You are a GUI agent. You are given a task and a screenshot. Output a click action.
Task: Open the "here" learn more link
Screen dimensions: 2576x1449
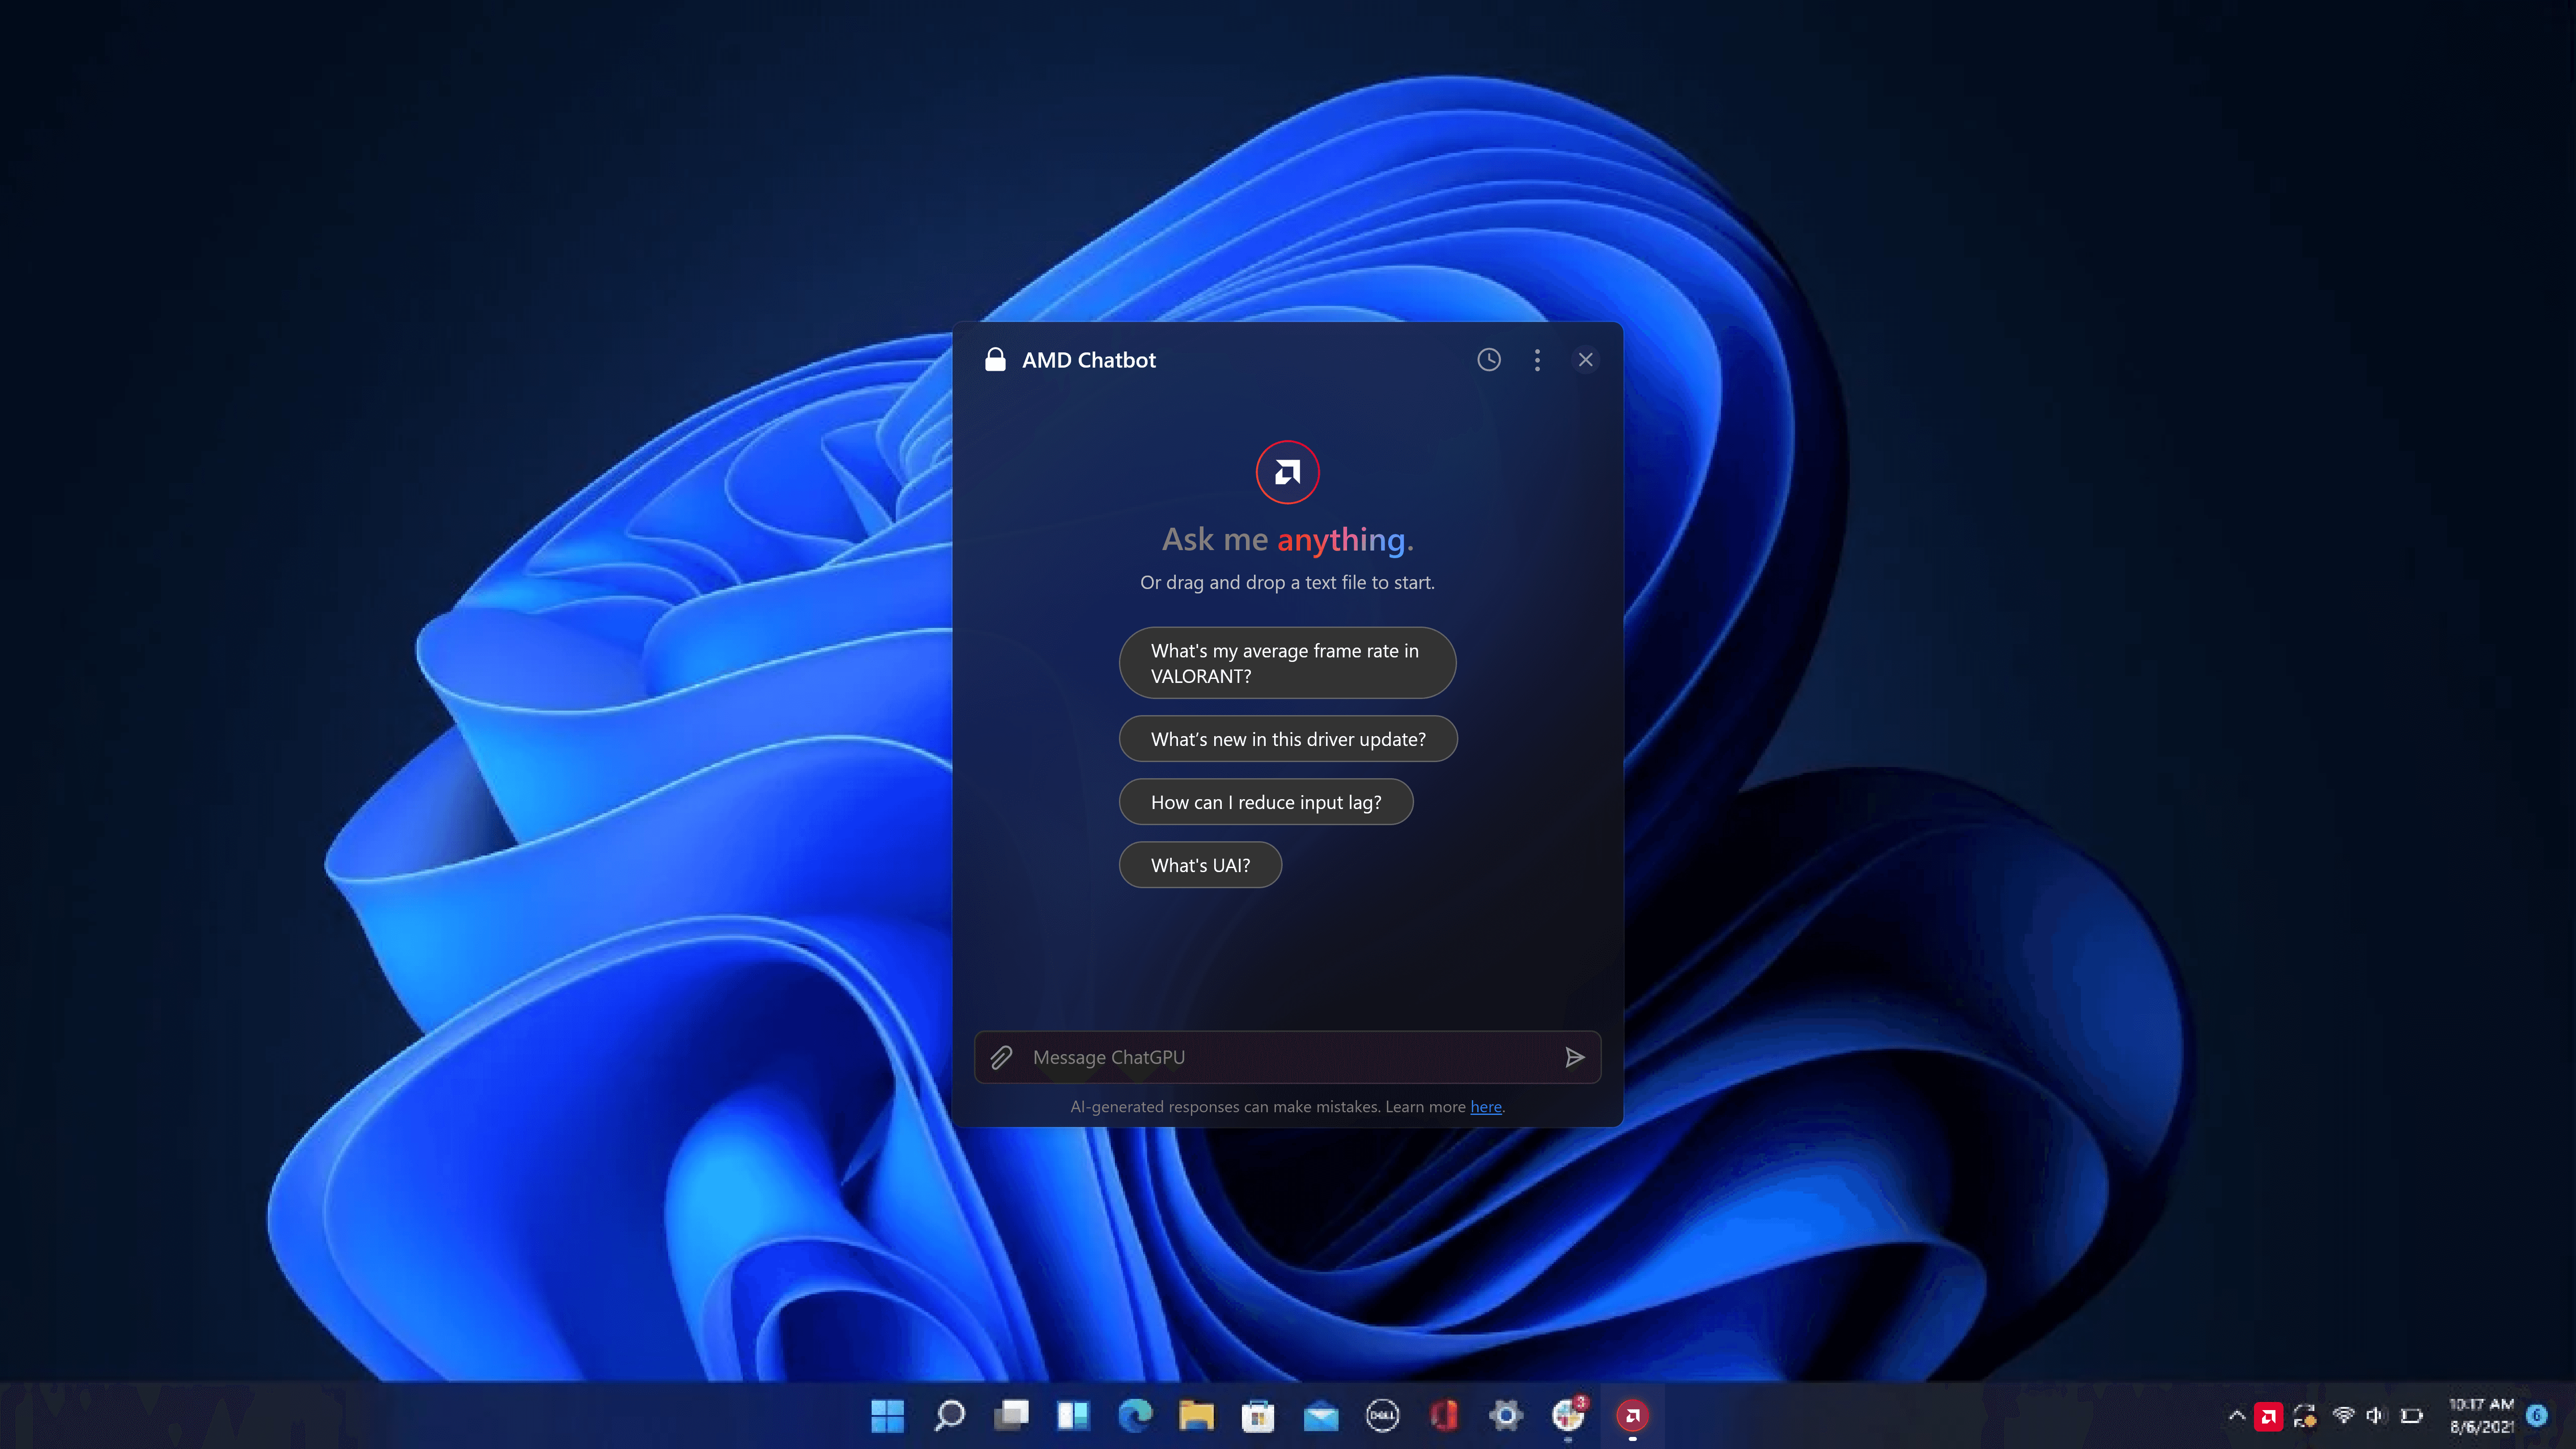point(1485,1107)
